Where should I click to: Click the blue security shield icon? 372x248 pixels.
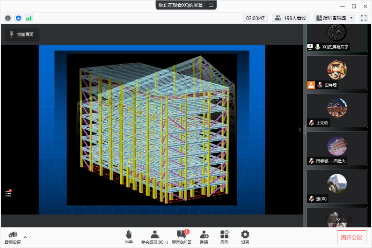tap(18, 18)
